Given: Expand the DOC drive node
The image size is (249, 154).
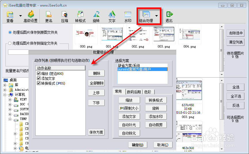Looking at the screenshot, I should point(10,104).
